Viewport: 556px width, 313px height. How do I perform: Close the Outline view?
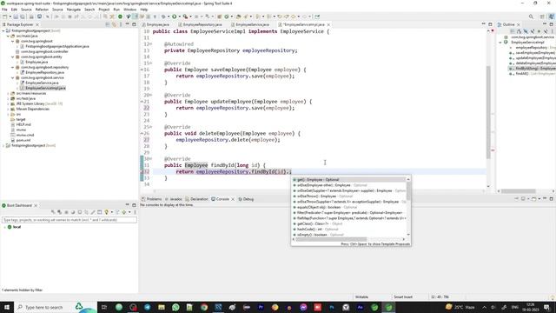point(518,24)
